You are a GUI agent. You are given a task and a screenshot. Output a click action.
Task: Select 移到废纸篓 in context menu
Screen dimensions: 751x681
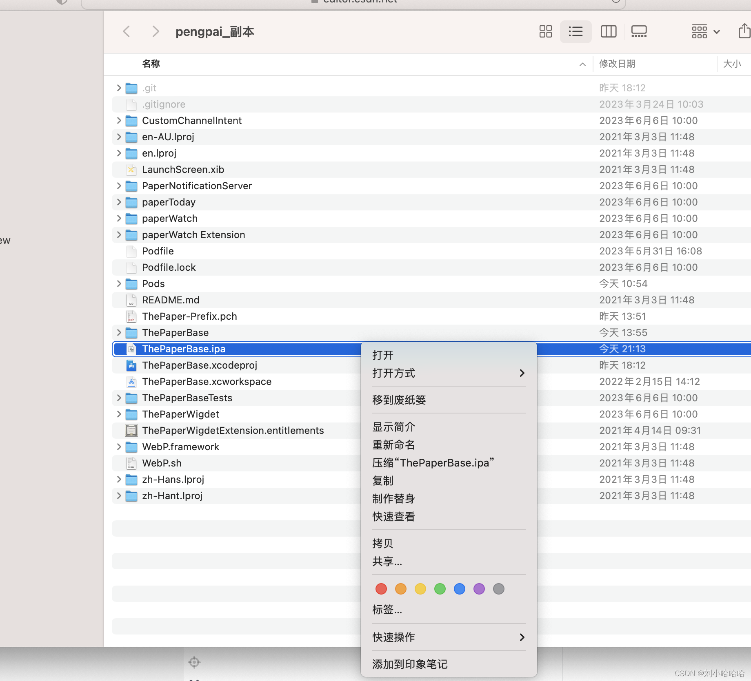pos(449,400)
